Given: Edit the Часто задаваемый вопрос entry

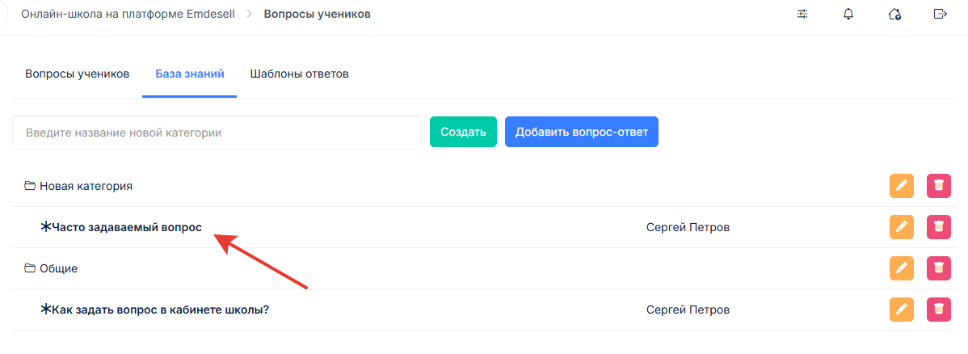Looking at the screenshot, I should tap(902, 227).
